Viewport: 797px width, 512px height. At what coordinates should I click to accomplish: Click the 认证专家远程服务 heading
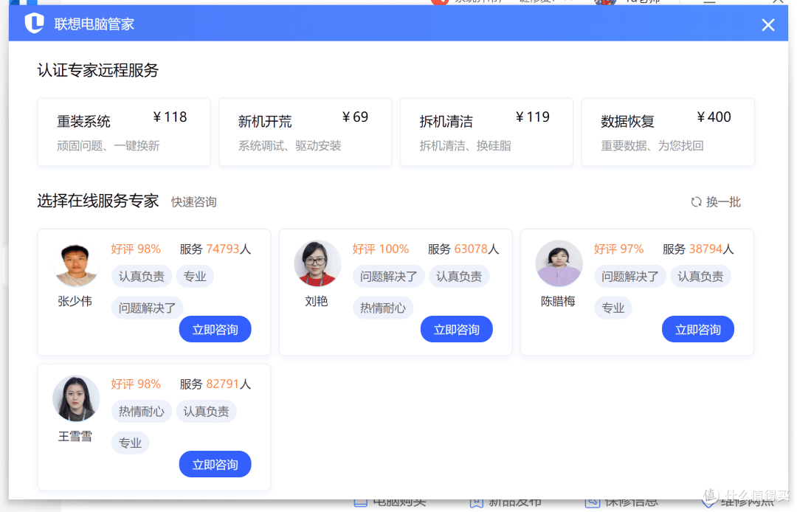(98, 70)
